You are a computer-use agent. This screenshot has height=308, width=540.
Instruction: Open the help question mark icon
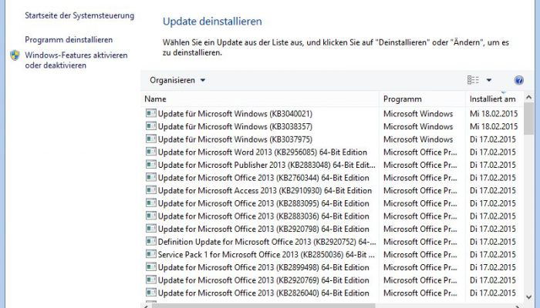(518, 80)
